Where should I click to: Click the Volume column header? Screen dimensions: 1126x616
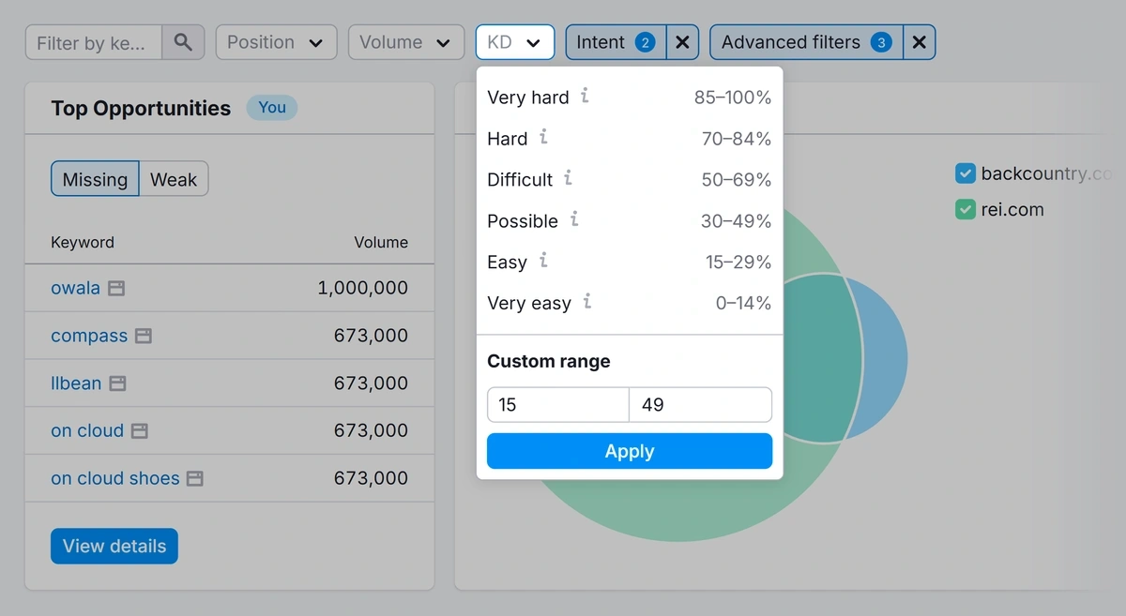(x=381, y=242)
